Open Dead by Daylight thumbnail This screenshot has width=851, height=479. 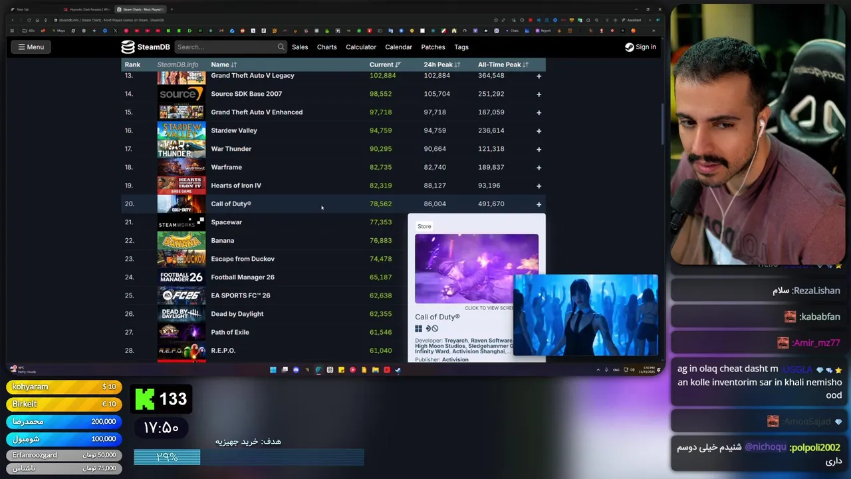(182, 313)
